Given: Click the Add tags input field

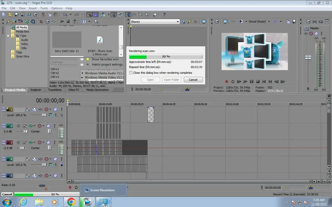Looking at the screenshot, I should [64, 62].
